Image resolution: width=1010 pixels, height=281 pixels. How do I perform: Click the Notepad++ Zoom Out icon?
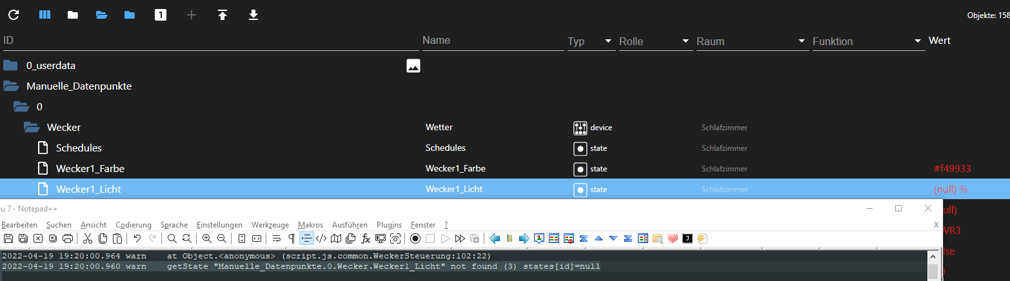point(221,238)
